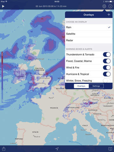Enable Winter, Snow, Freezing alerts
Screen dimensions: 114x152
point(107,80)
